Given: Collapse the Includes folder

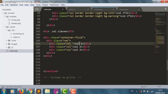Looking at the screenshot, I should point(5,16).
